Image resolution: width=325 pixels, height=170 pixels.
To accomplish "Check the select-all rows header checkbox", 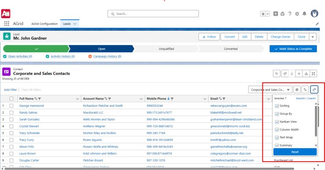I will click(x=11, y=99).
